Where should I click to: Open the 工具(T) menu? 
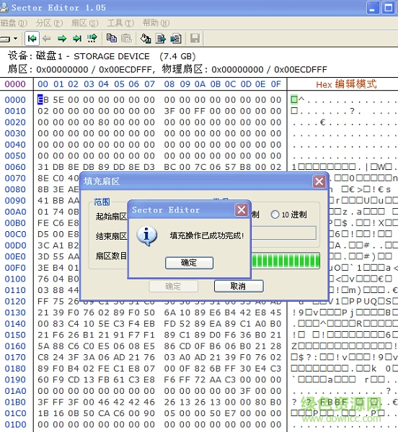coord(120,23)
